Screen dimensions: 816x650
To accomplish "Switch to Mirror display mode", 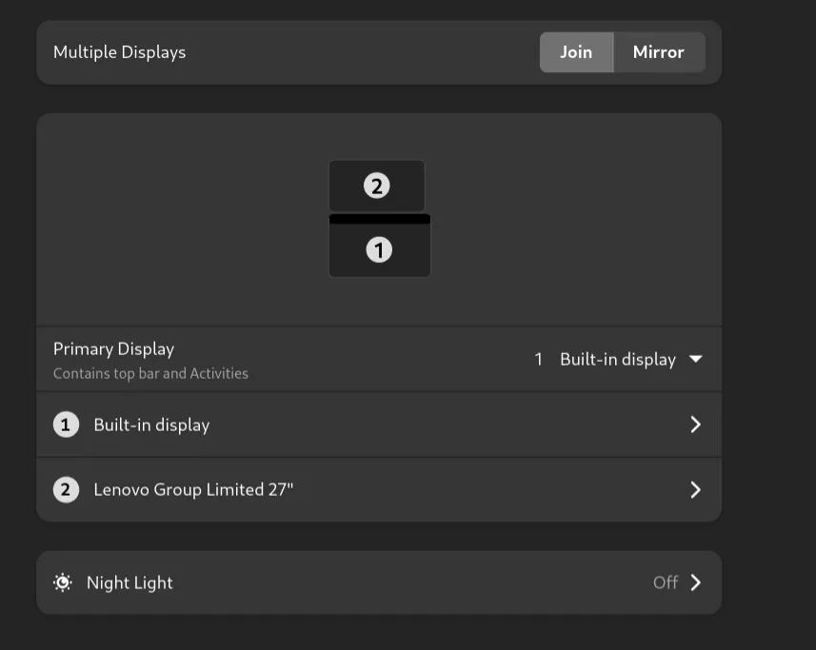I will pos(659,52).
